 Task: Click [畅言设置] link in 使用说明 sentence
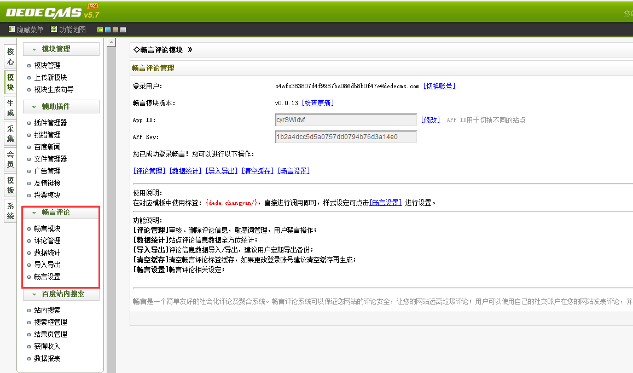386,203
